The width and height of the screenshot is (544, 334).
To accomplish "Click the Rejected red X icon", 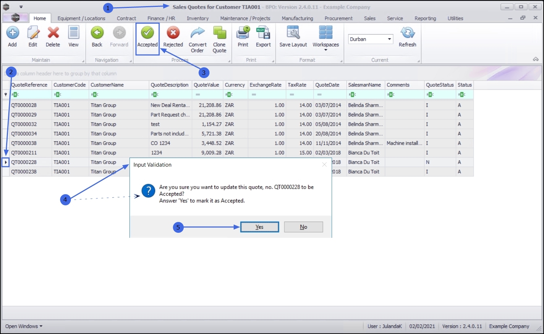I will 173,33.
